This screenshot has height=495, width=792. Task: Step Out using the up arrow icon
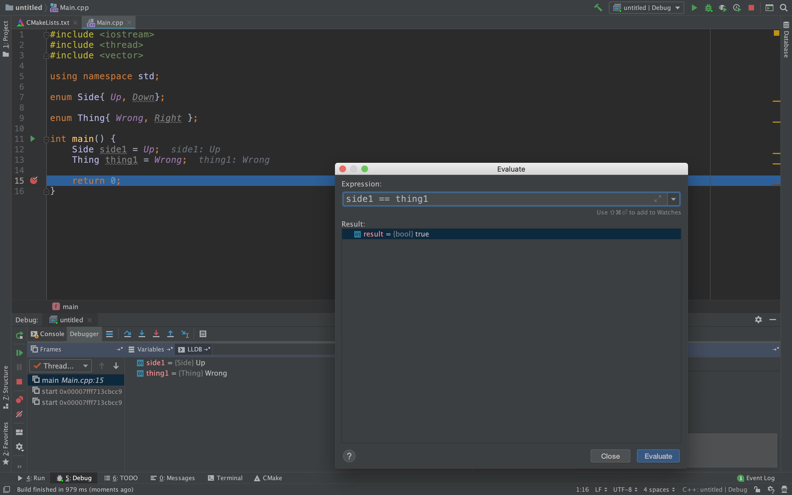point(170,334)
